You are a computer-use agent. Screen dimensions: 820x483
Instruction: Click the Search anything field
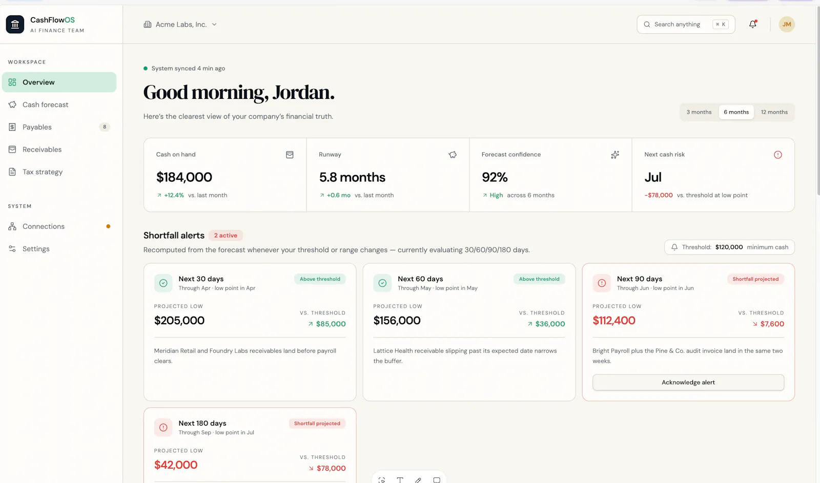(x=686, y=24)
